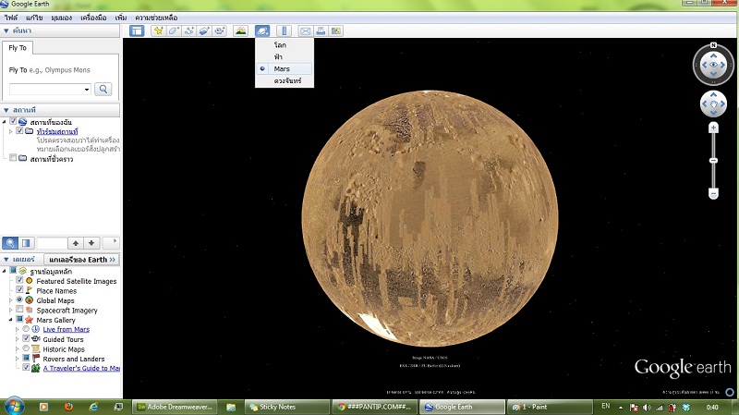This screenshot has width=739, height=415.
Task: Select the Live from Mars radio button
Action: pyautogui.click(x=27, y=329)
